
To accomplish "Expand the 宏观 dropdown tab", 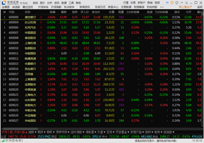I will (x=111, y=132).
